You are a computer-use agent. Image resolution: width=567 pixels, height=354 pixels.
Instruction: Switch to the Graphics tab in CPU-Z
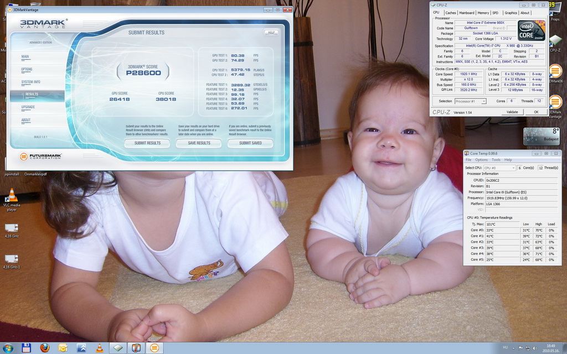pyautogui.click(x=511, y=13)
